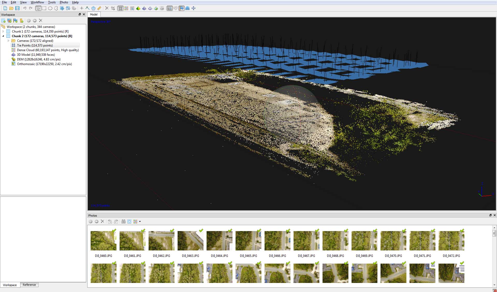The image size is (497, 292).
Task: Click Delete Selection X icon in main toolbar
Action: click(x=107, y=8)
